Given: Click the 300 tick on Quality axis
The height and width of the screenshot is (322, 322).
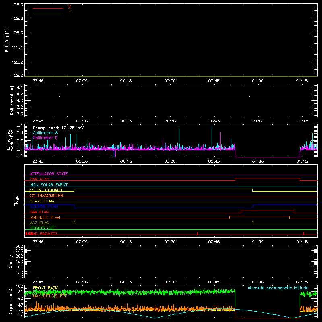Looking at the screenshot, I should (19, 246).
